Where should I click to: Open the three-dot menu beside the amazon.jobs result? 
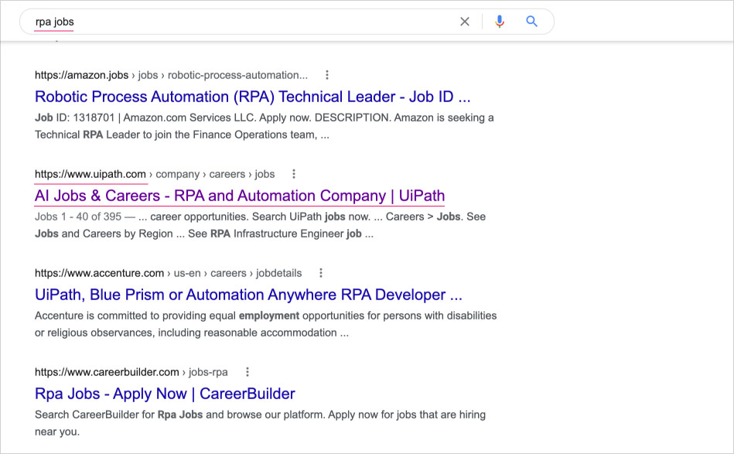point(326,75)
